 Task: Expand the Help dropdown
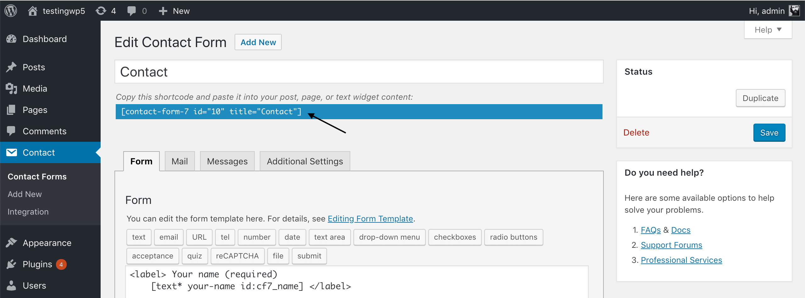tap(768, 29)
